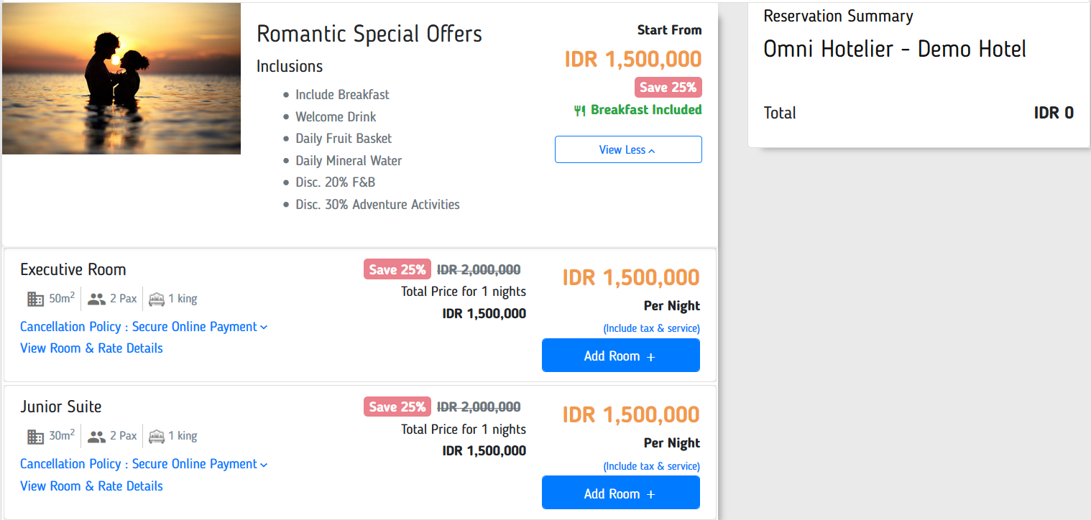Click Executive Room king bed icon
The width and height of the screenshot is (1091, 520).
click(x=156, y=299)
